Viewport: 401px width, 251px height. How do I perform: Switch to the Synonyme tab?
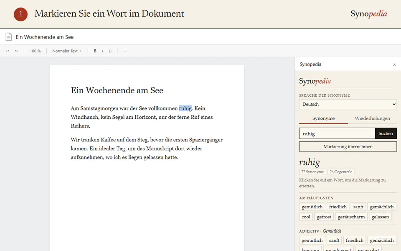click(x=323, y=118)
